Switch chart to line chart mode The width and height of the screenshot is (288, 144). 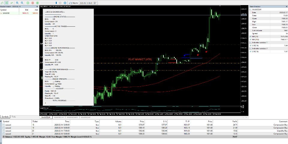point(12,3)
